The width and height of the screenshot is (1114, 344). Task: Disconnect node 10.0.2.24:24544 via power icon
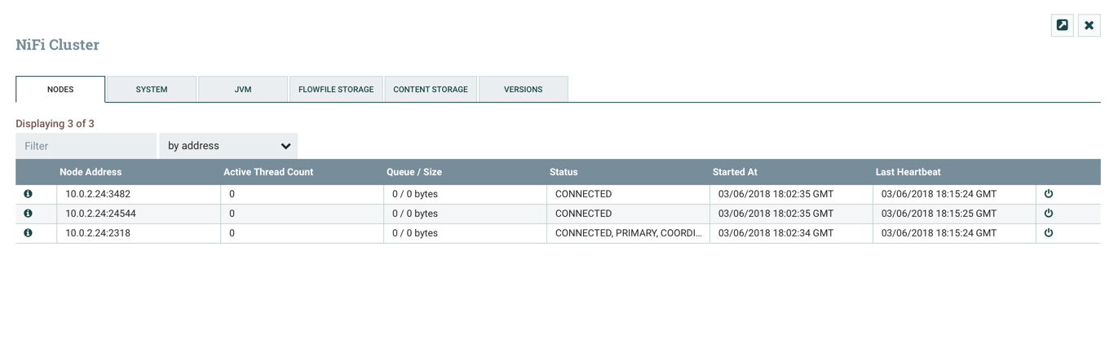pos(1048,214)
